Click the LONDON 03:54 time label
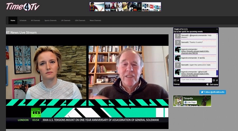The height and width of the screenshot is (131, 238). (x=29, y=120)
